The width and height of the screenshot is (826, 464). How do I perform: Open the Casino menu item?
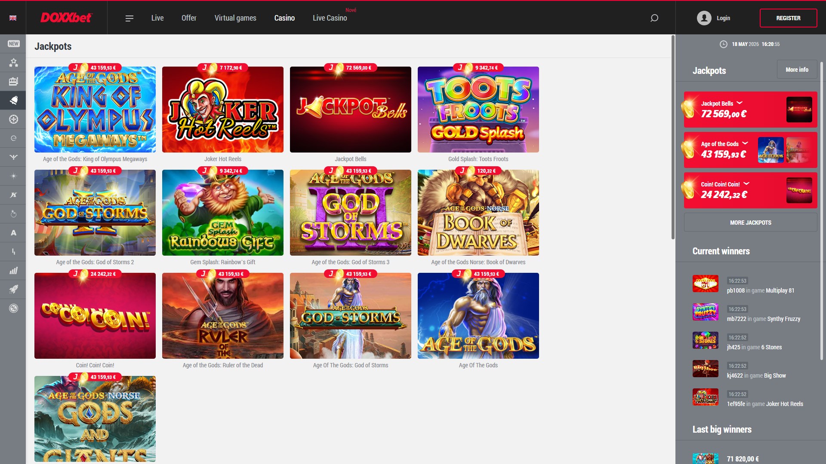pyautogui.click(x=284, y=18)
